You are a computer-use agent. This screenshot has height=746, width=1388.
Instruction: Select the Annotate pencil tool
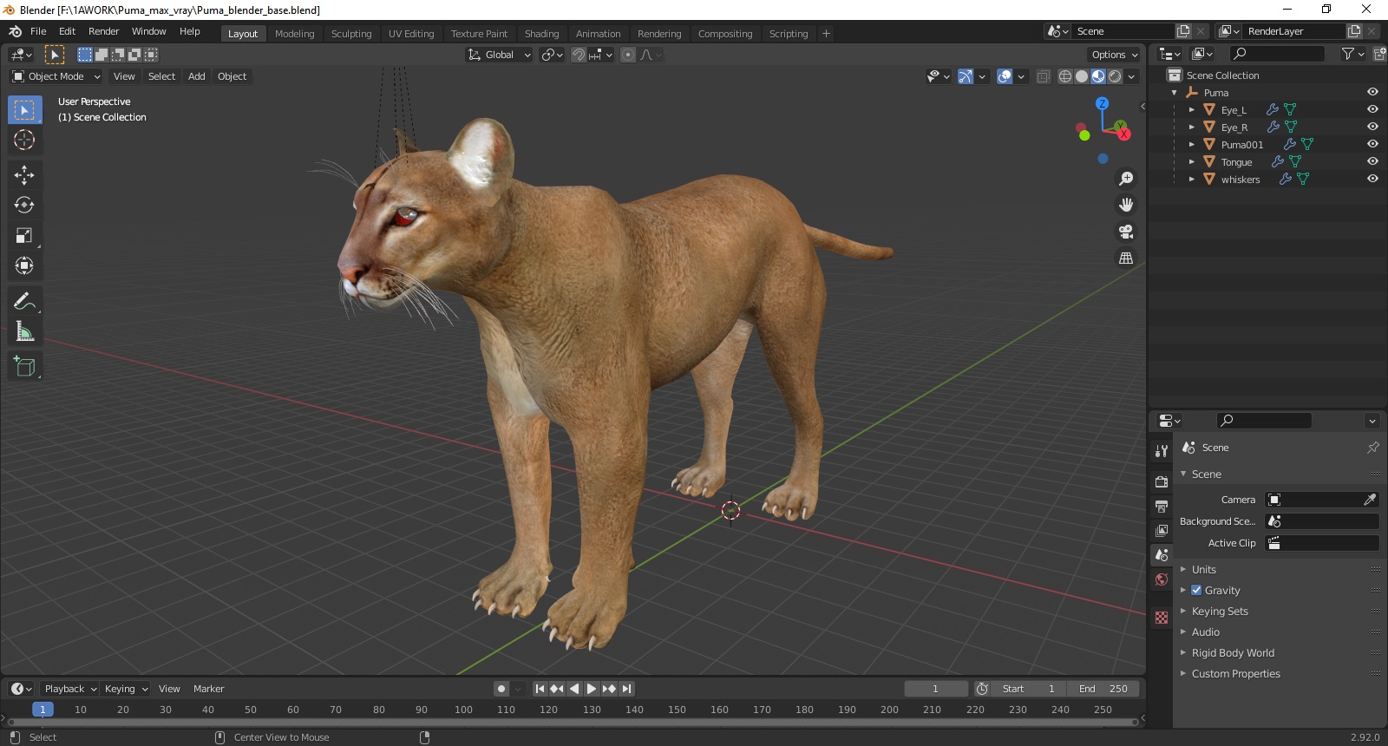click(24, 302)
